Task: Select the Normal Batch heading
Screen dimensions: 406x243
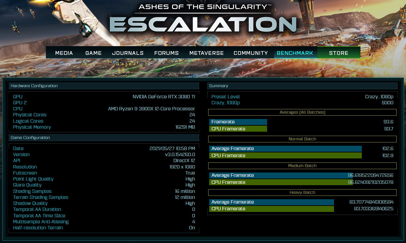Action: 302,139
